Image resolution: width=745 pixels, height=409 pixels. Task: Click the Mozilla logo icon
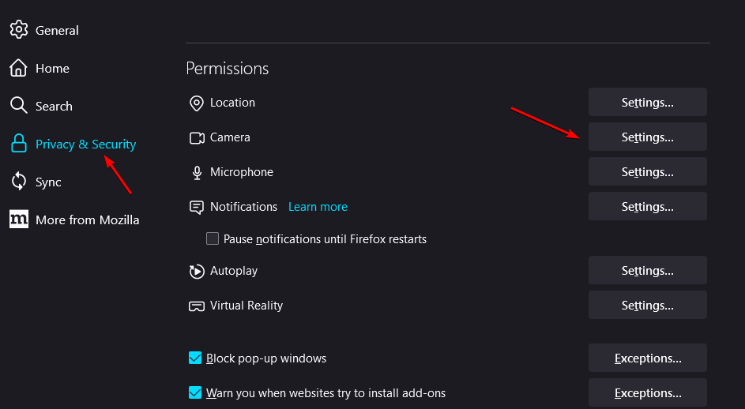pyautogui.click(x=19, y=220)
